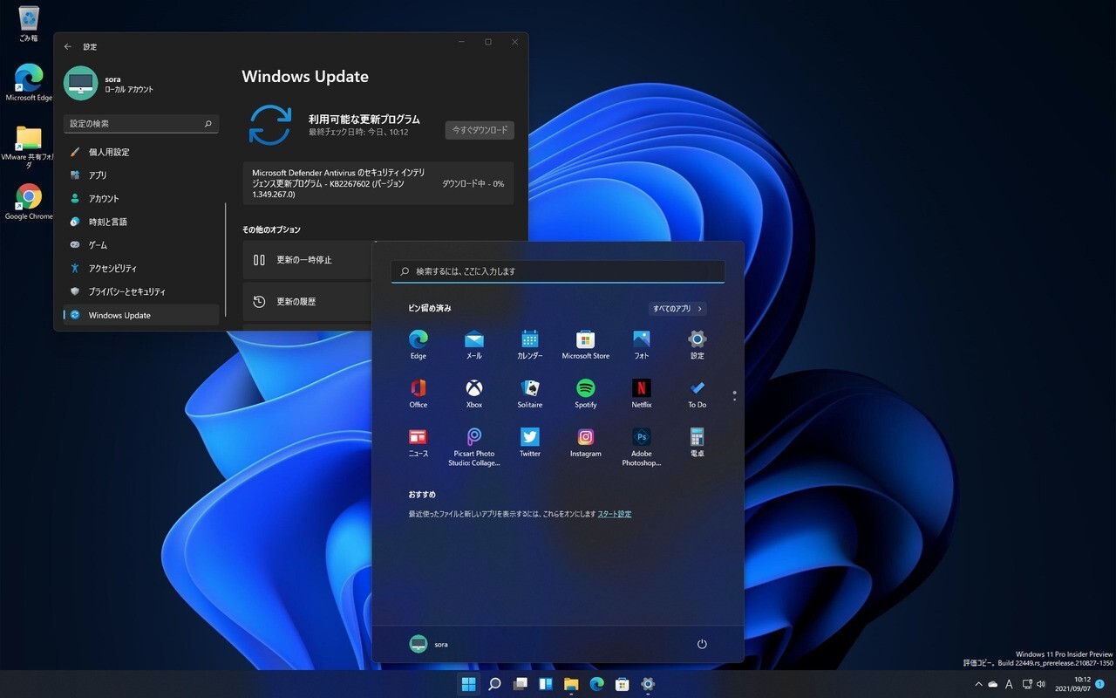Select アプリ in Settings sidebar
The image size is (1116, 698).
[141, 175]
